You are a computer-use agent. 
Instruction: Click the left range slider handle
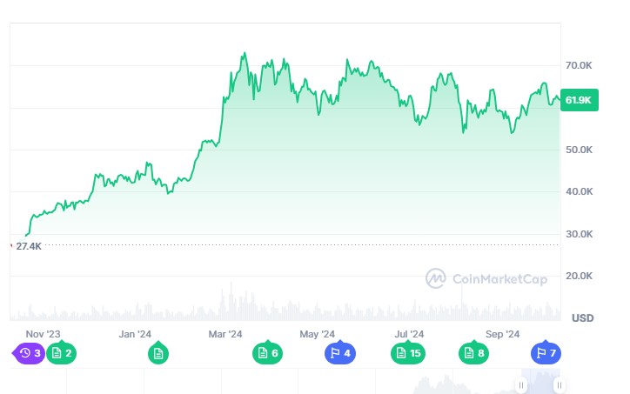tap(521, 385)
